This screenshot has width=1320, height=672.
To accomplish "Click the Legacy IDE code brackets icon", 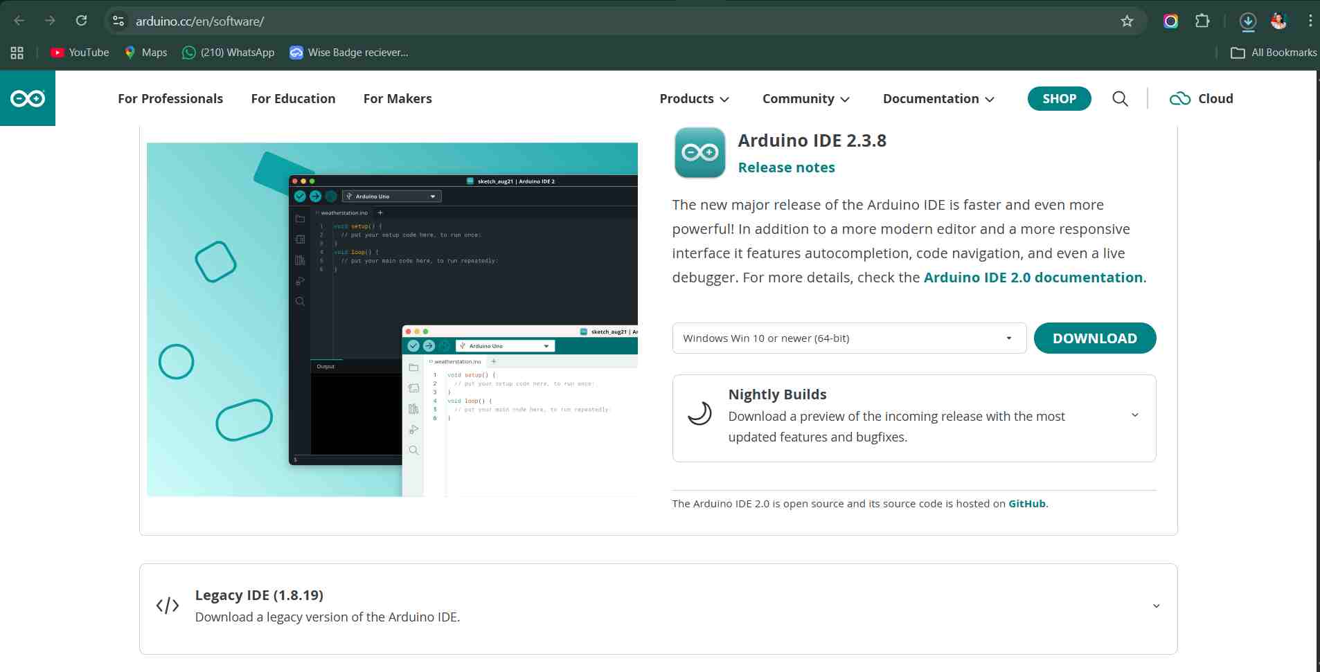I will (168, 606).
